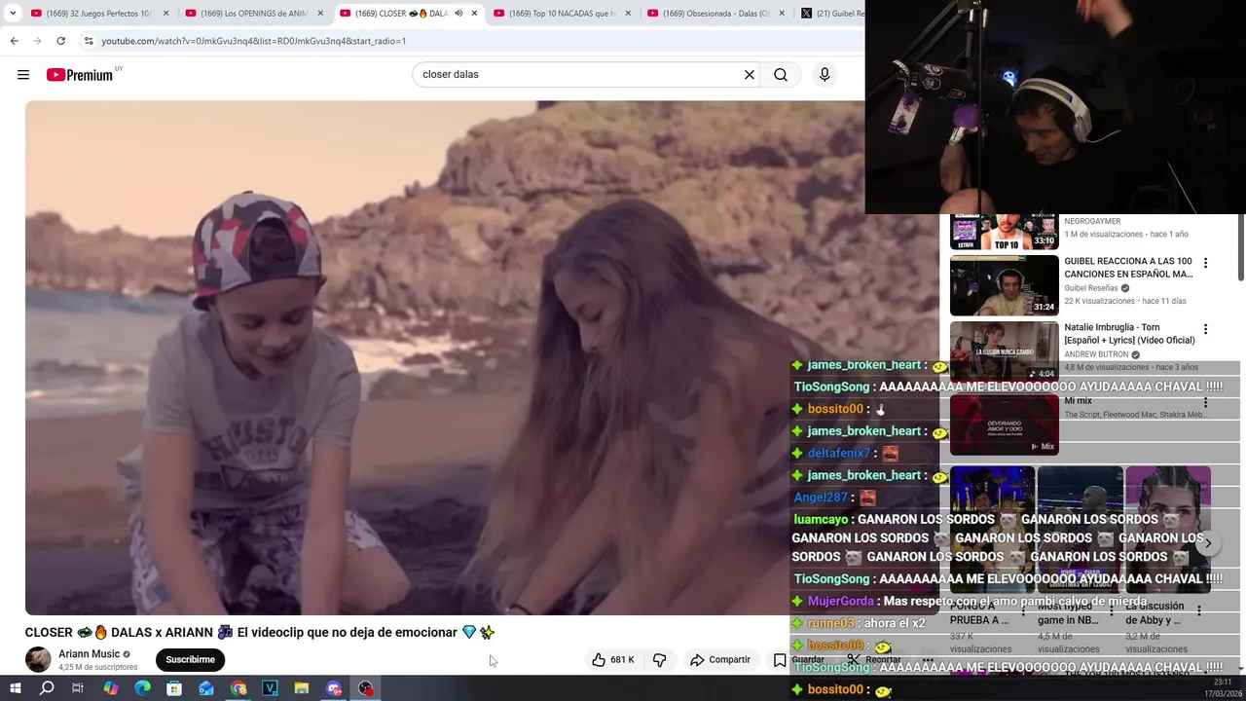This screenshot has height=701, width=1246.
Task: Run search with the magnifier button
Action: [x=781, y=75]
